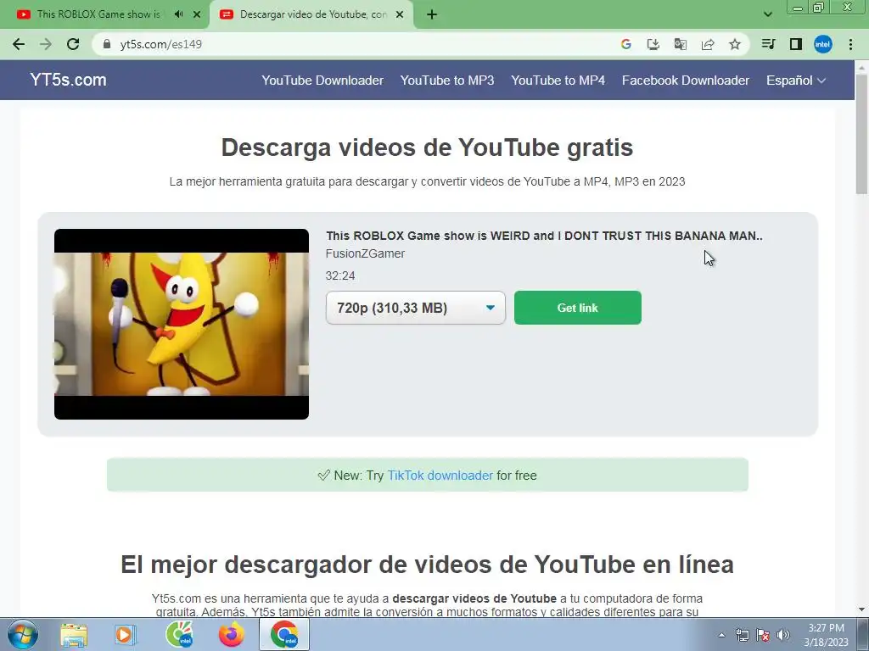Open YouTube to MP3 nav link
Screen dimensions: 869x651
point(447,81)
